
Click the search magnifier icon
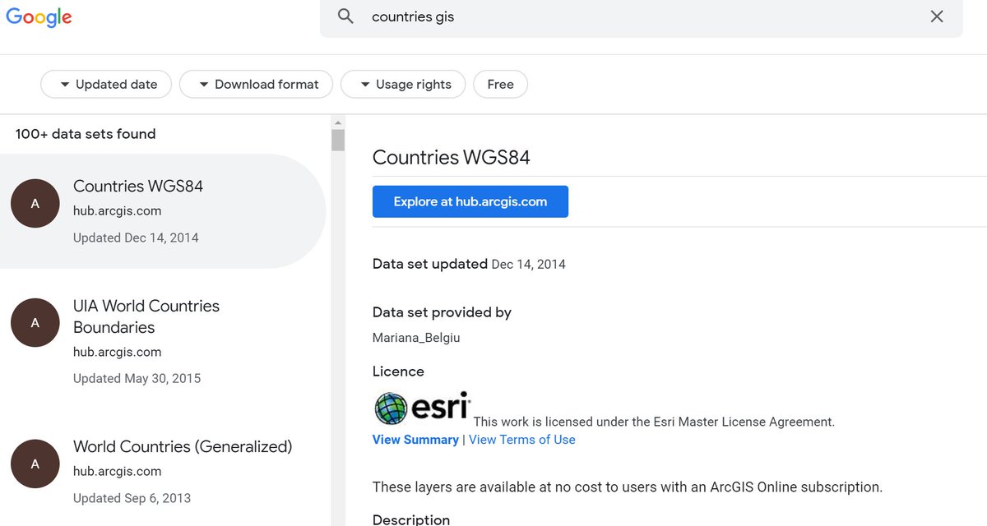346,16
